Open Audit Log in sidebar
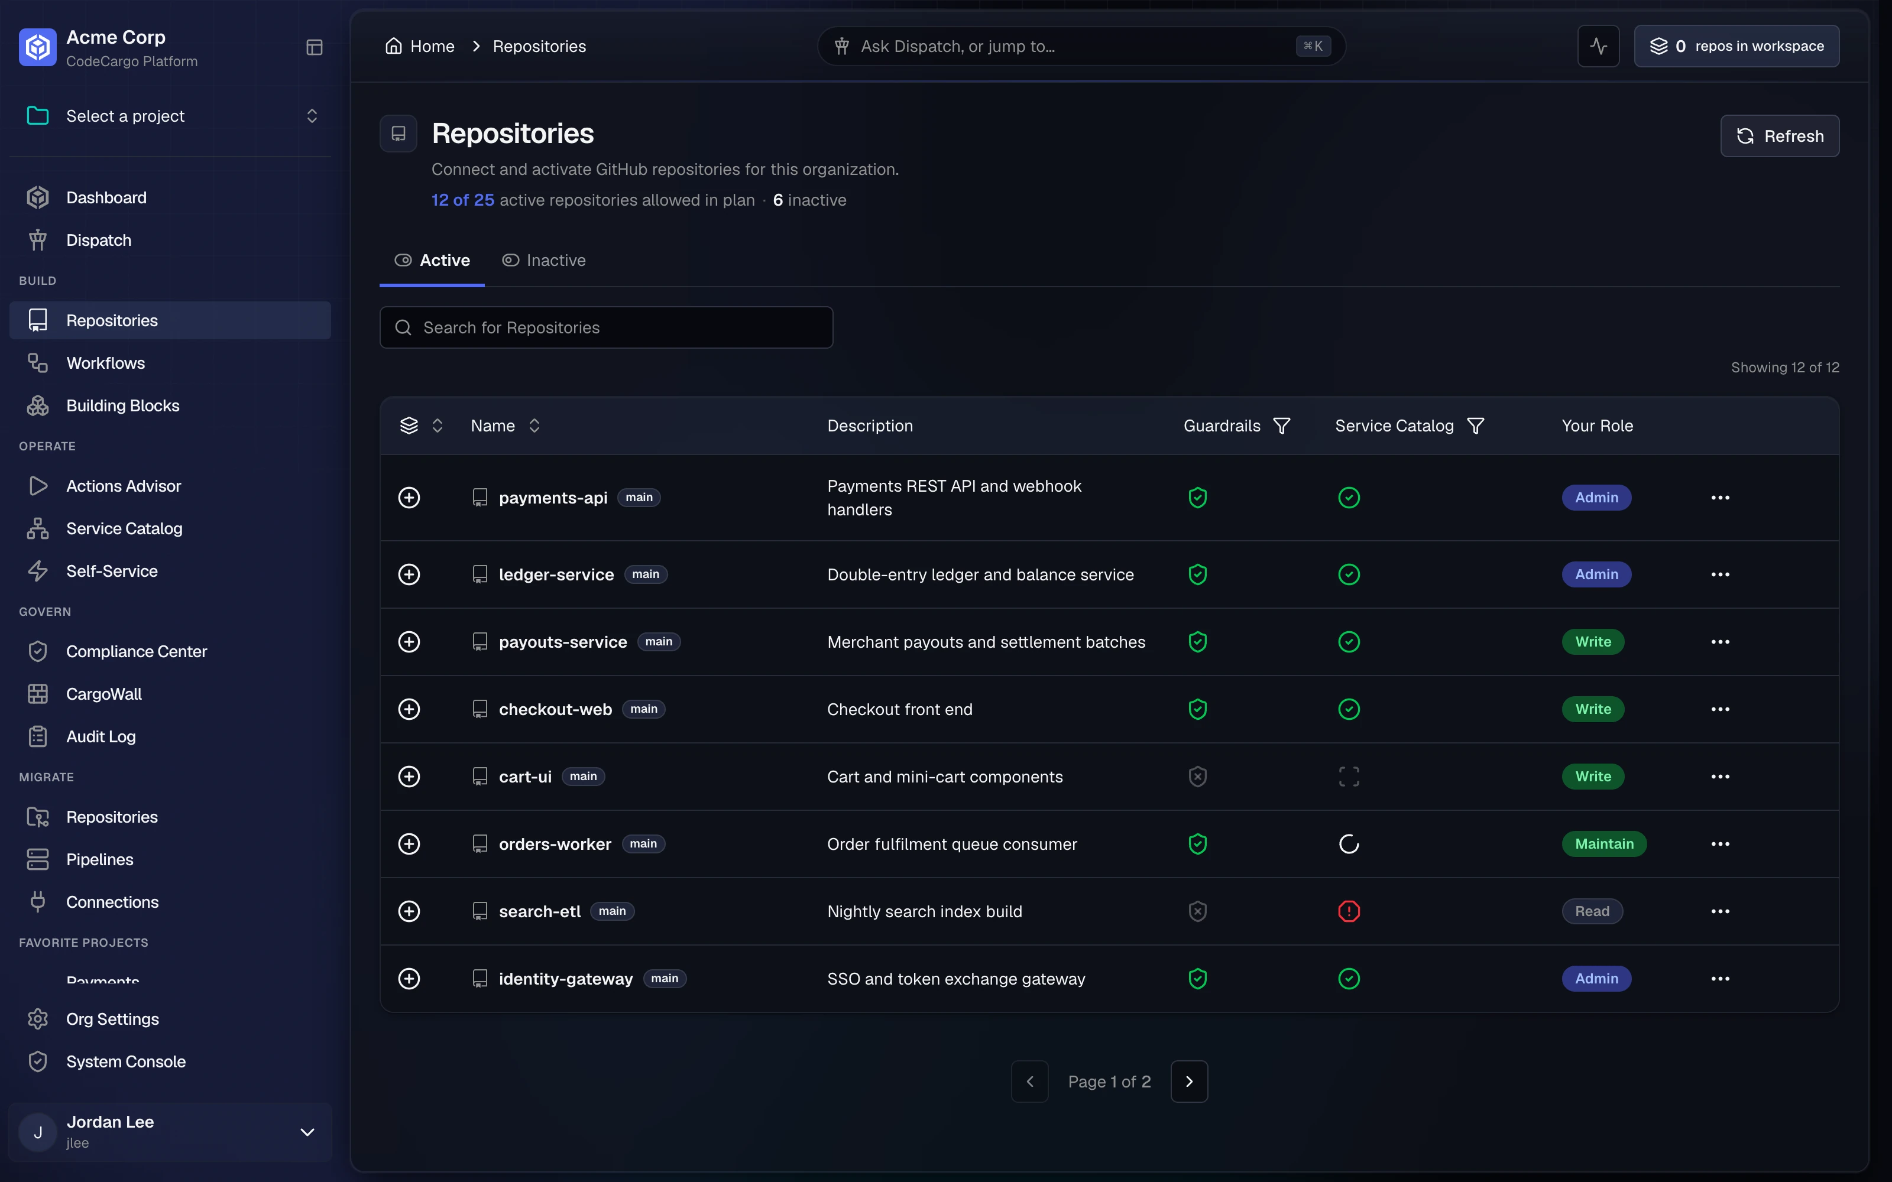Viewport: 1892px width, 1182px height. click(x=170, y=736)
